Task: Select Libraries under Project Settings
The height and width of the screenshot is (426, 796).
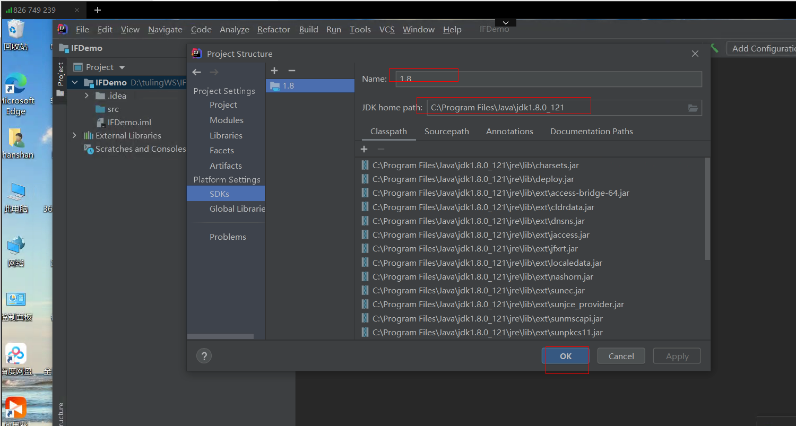Action: pyautogui.click(x=226, y=136)
